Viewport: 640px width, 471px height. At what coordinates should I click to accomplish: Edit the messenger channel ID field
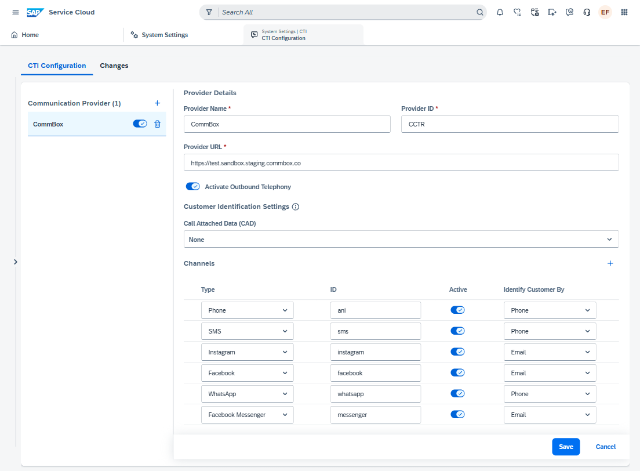(376, 415)
